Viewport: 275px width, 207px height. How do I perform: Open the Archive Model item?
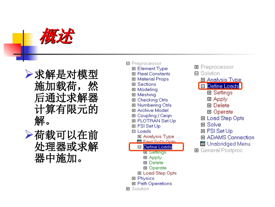pyautogui.click(x=153, y=110)
